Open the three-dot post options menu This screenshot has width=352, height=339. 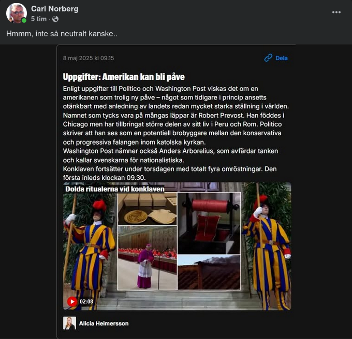pos(336,12)
